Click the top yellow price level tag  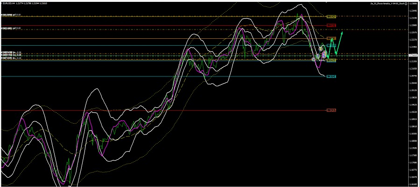pyautogui.click(x=331, y=16)
